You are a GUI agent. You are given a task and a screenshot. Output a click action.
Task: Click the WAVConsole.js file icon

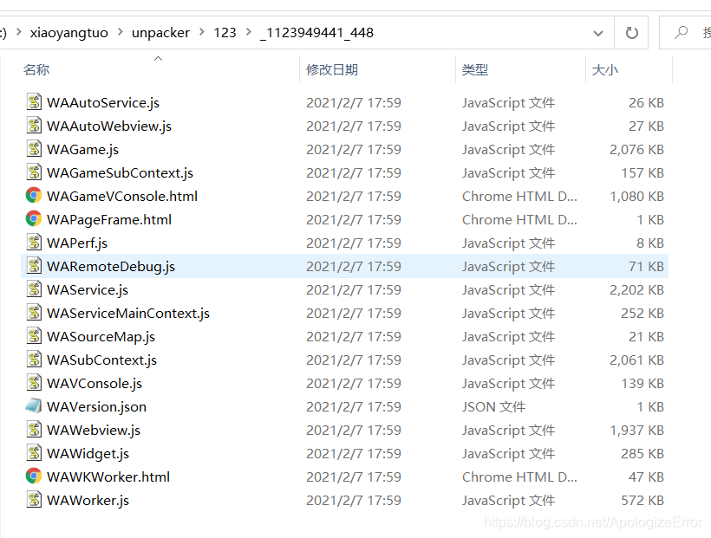(x=34, y=383)
